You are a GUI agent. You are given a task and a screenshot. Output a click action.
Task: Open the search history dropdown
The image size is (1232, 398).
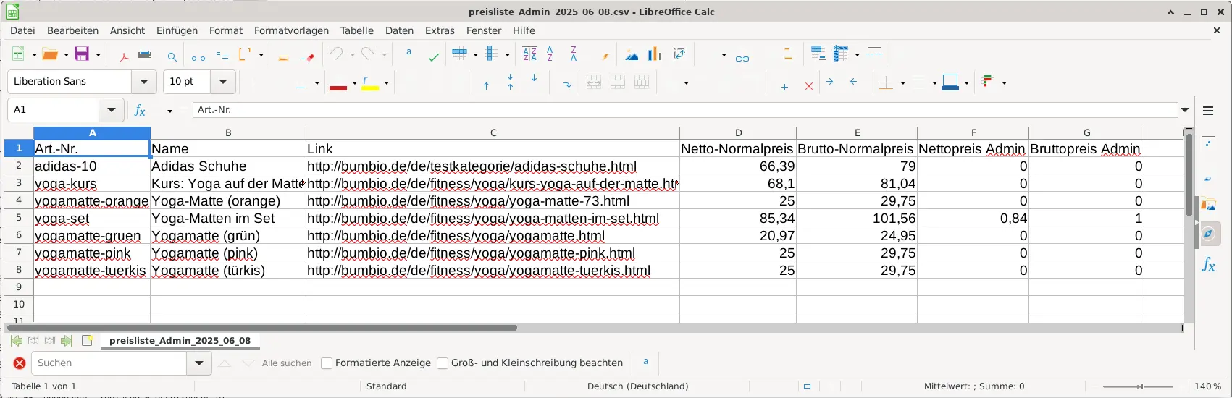tap(198, 363)
